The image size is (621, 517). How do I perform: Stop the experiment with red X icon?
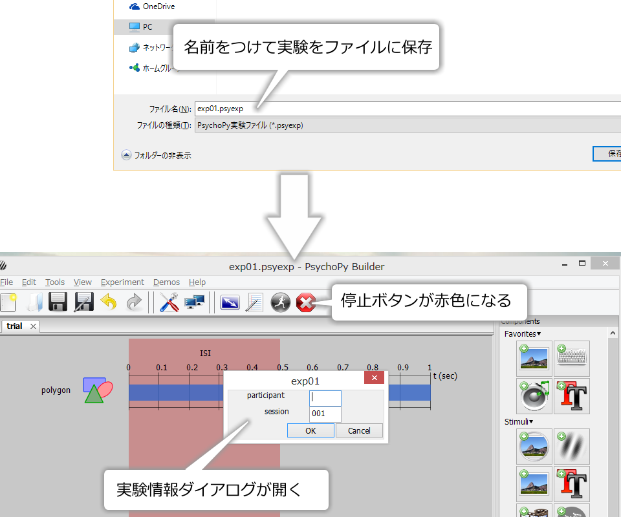click(306, 302)
